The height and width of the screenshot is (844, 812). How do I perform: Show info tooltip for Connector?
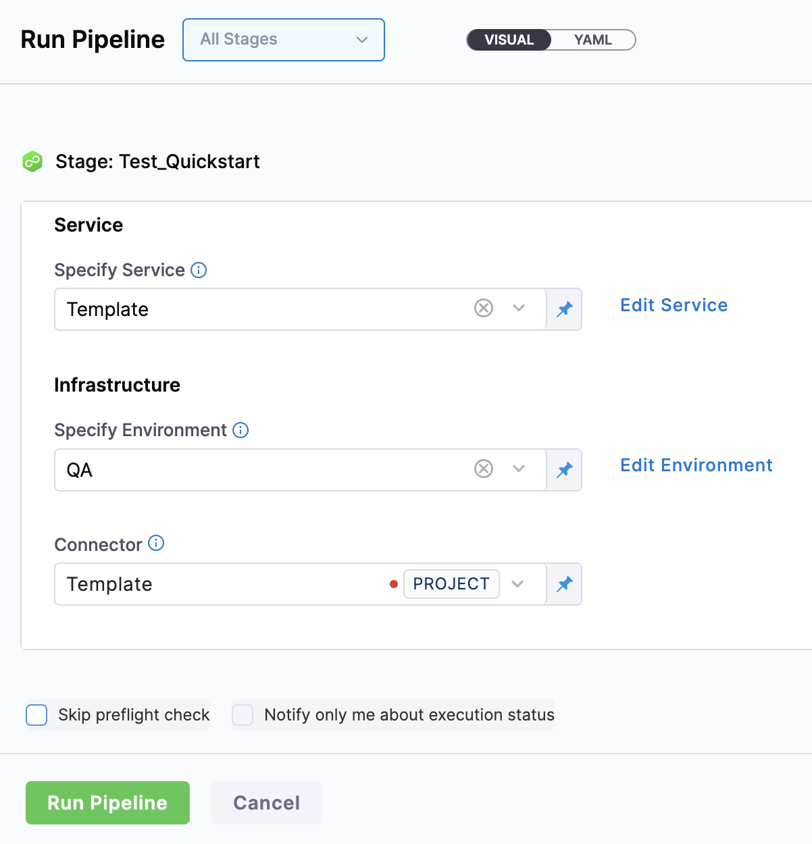tap(156, 544)
